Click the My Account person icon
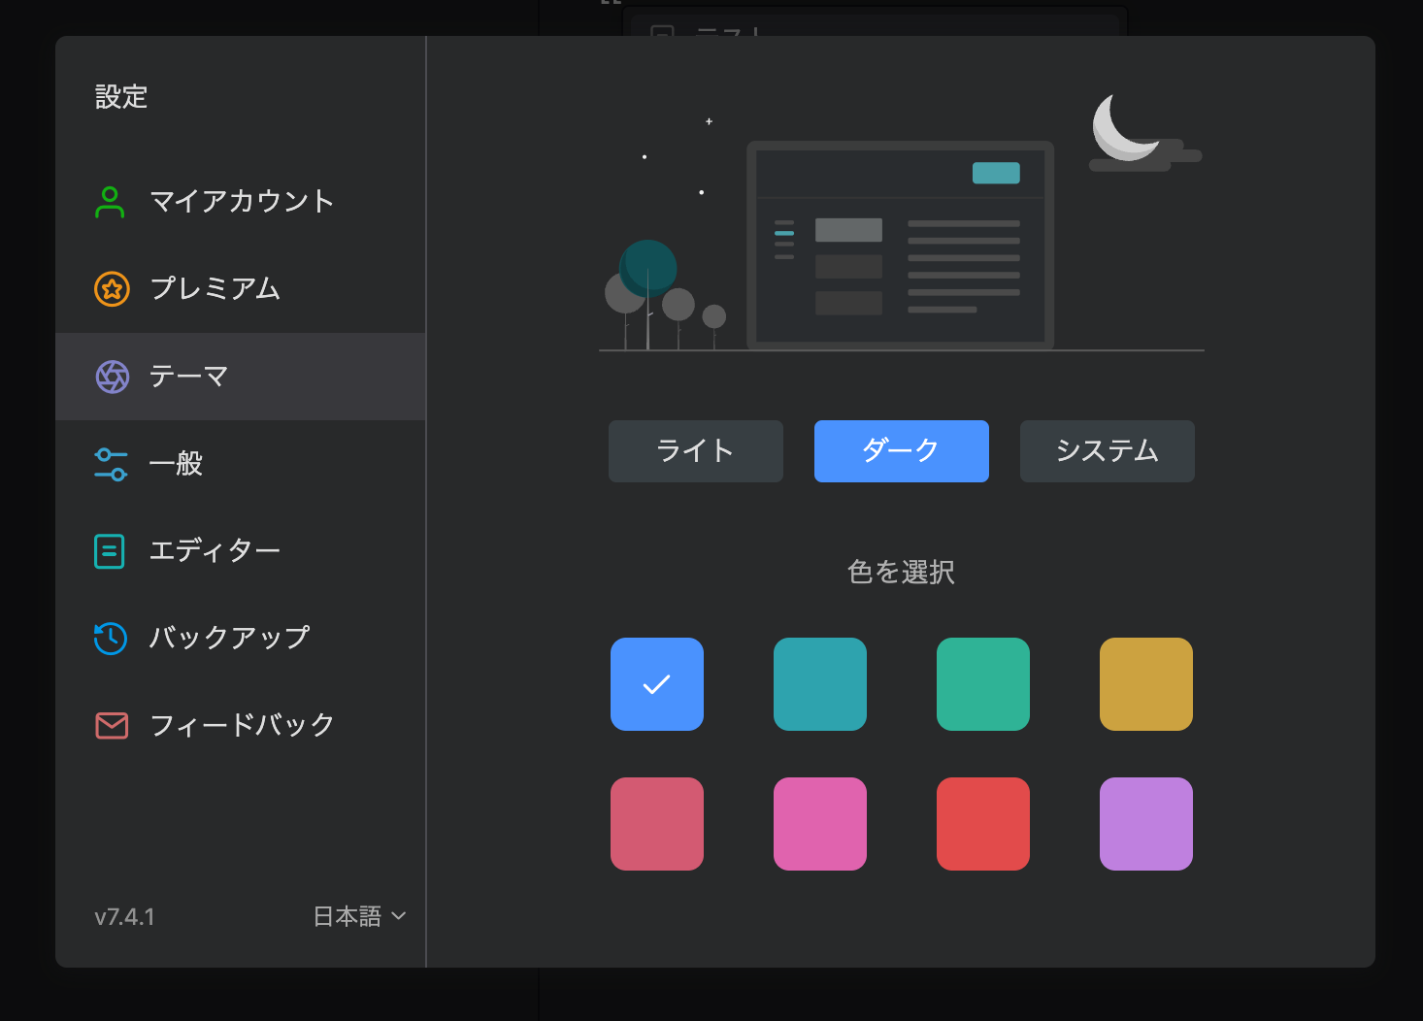Screen dimensions: 1423x1021 coord(110,202)
